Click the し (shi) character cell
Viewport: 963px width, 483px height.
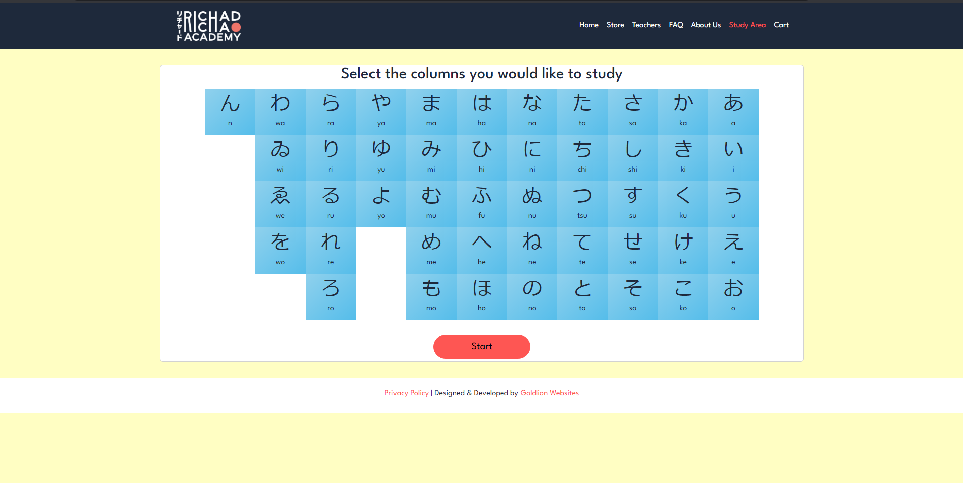tap(632, 157)
